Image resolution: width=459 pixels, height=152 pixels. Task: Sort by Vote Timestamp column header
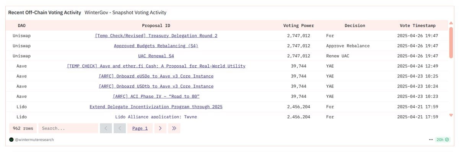[418, 26]
